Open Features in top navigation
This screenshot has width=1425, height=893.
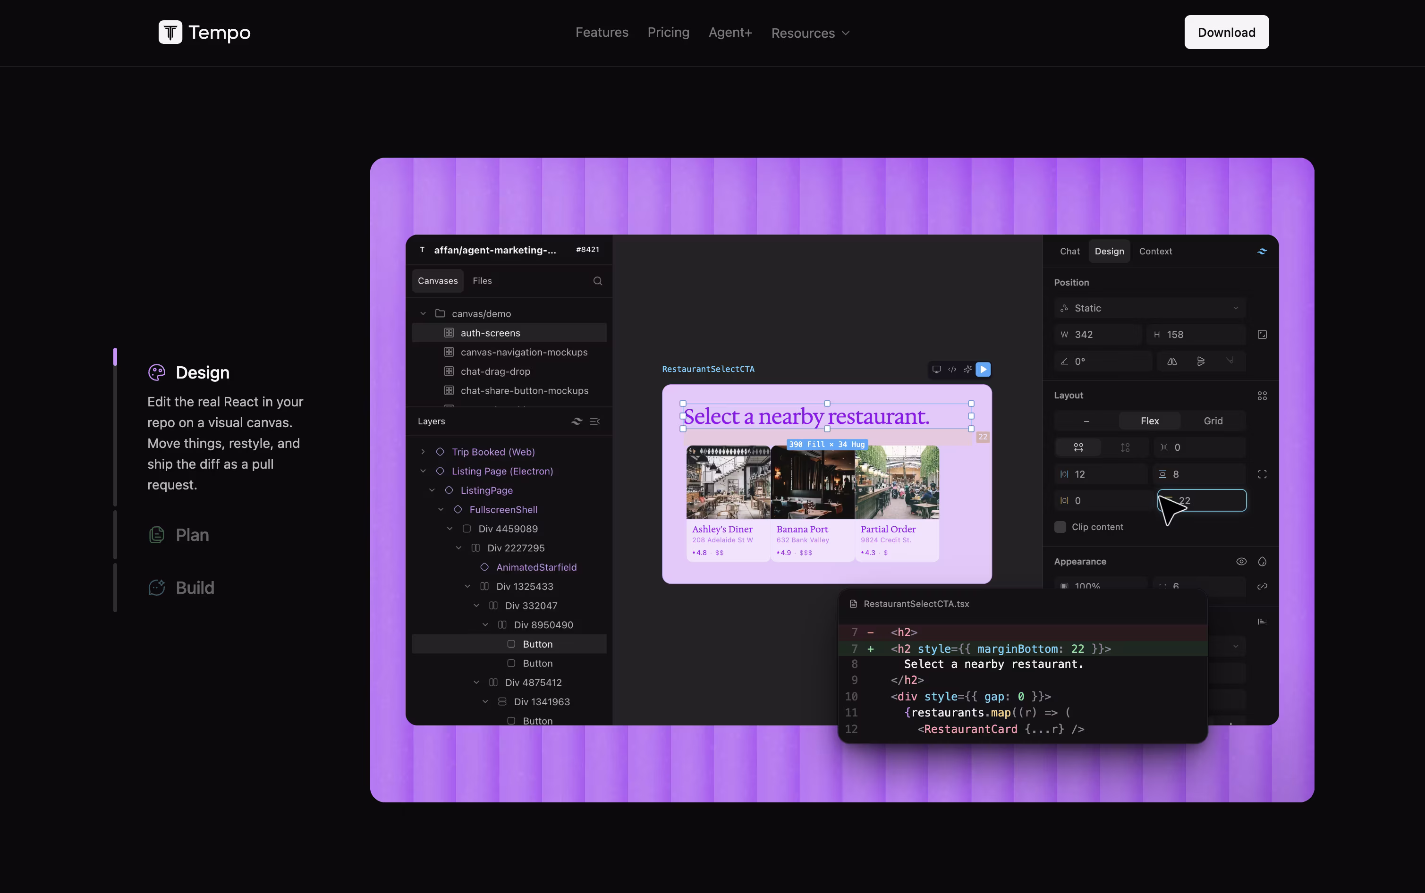pyautogui.click(x=602, y=33)
